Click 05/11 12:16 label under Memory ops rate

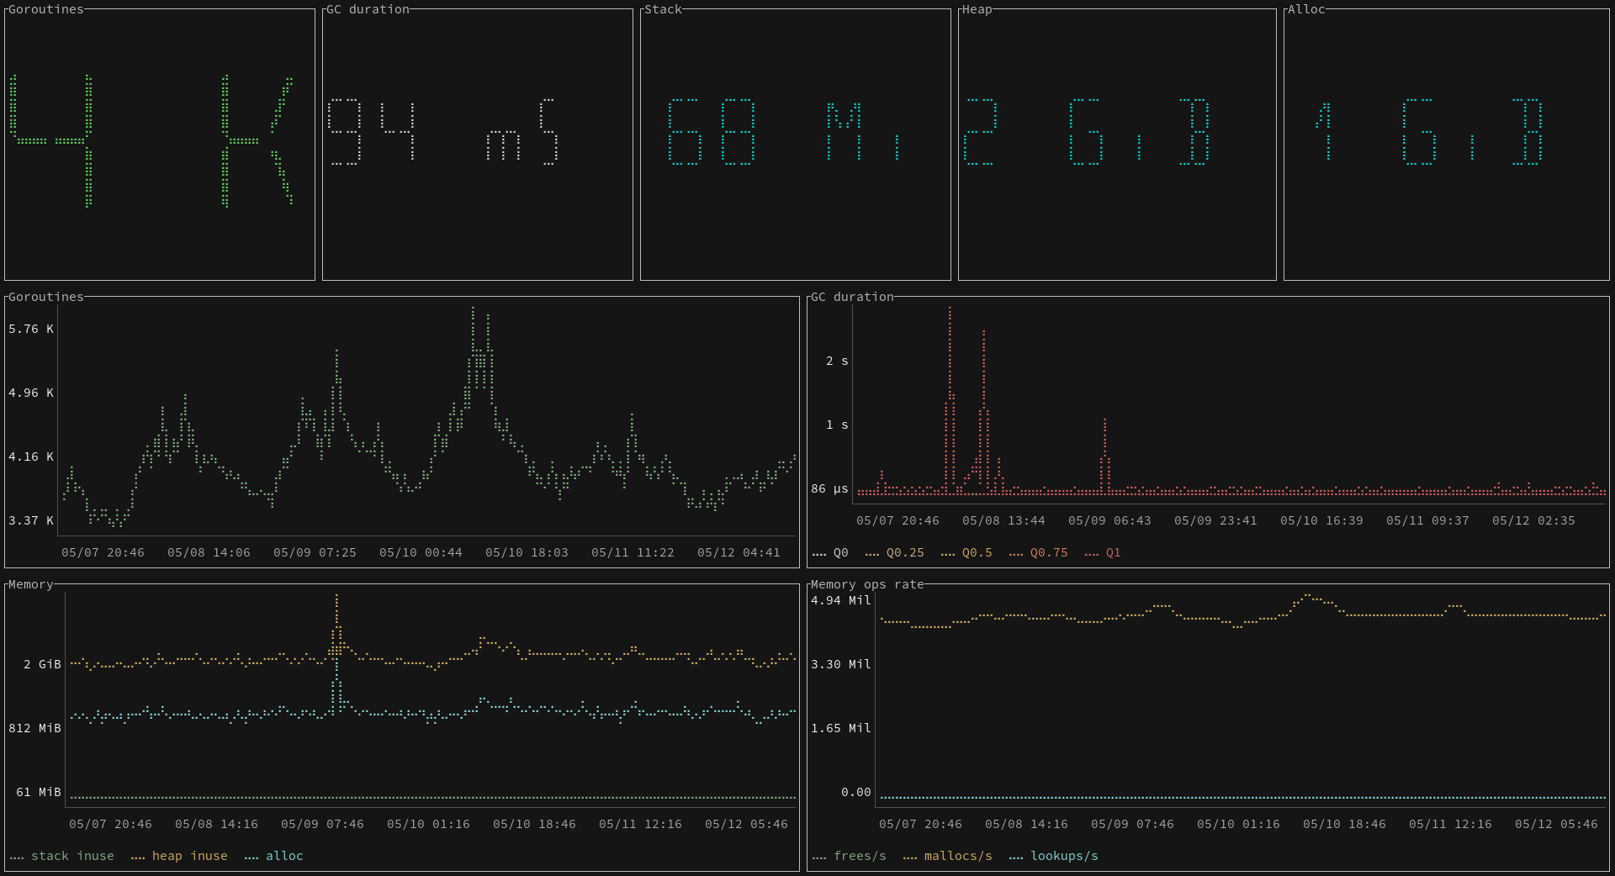click(x=1450, y=824)
